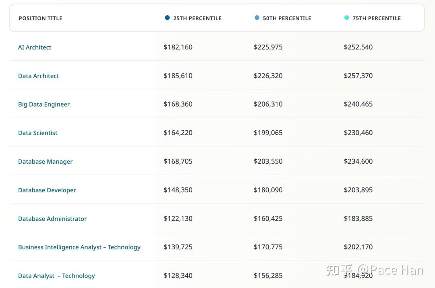Screen dimensions: 435x288
Task: Click Data Architect's $257,370 salary value
Action: [x=358, y=76]
